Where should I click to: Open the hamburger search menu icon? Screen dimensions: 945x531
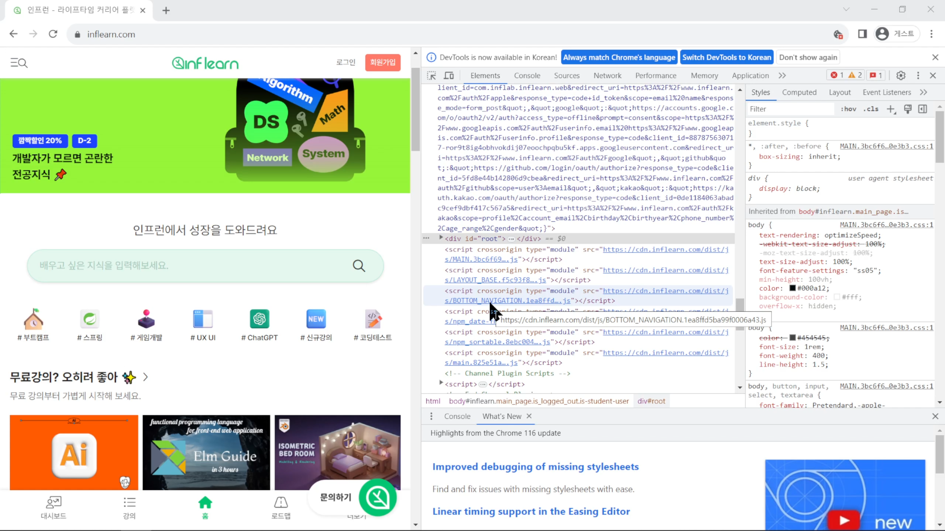19,62
